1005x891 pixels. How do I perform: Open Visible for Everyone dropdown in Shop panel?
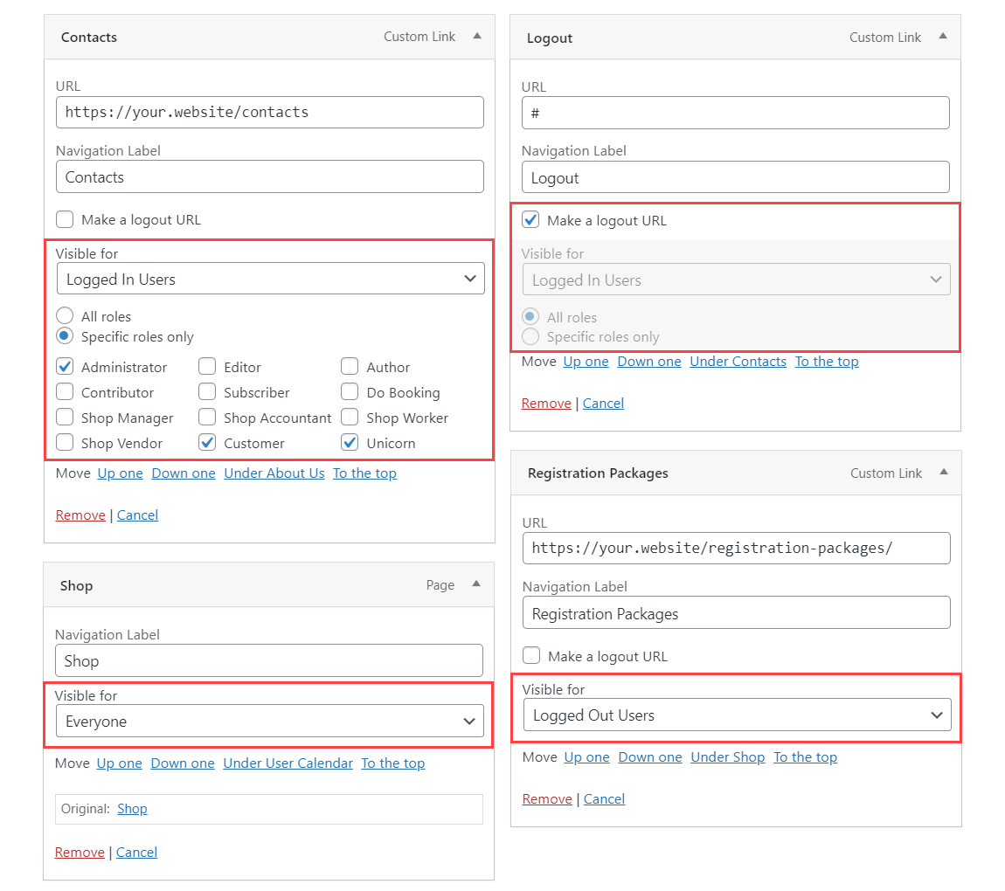click(269, 721)
